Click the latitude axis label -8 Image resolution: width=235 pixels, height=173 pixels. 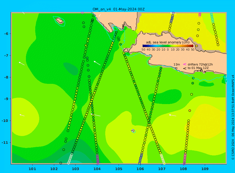[x=6, y=77]
